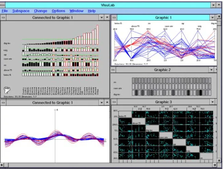Image resolution: width=223 pixels, height=169 pixels.
Task: Minimize the Graphic 1 window
Action: [213, 18]
